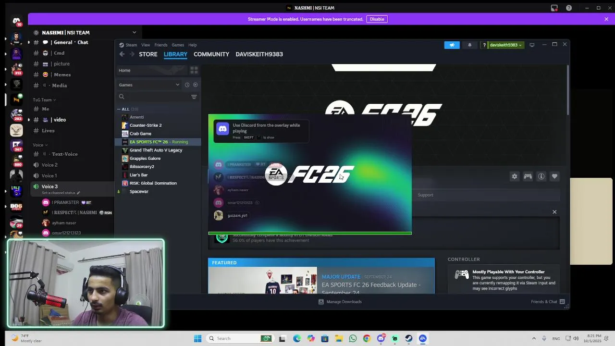Open Discord direct messages home icon
The width and height of the screenshot is (615, 346).
[x=16, y=21]
